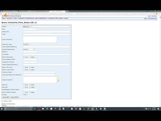Focus the Output Statistics text area

coord(40,80)
